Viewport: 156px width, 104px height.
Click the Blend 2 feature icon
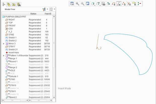click(x=7, y=97)
